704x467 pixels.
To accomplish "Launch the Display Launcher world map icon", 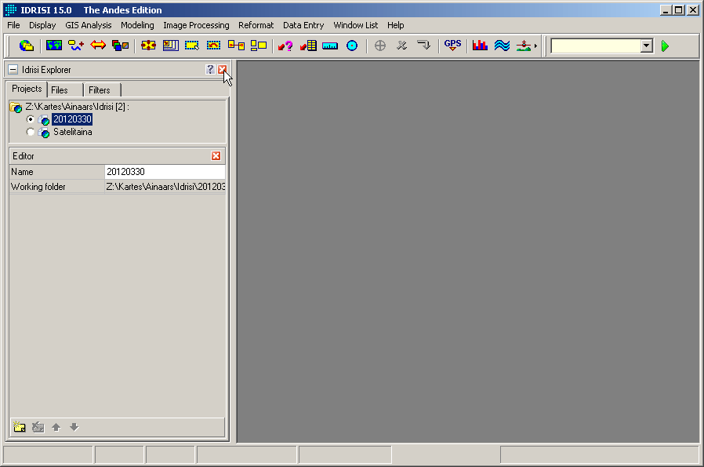I will click(54, 46).
